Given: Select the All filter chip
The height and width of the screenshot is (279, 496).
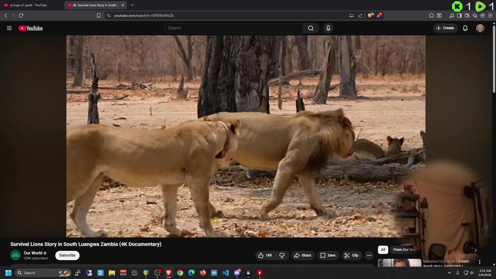Looking at the screenshot, I should tap(383, 250).
